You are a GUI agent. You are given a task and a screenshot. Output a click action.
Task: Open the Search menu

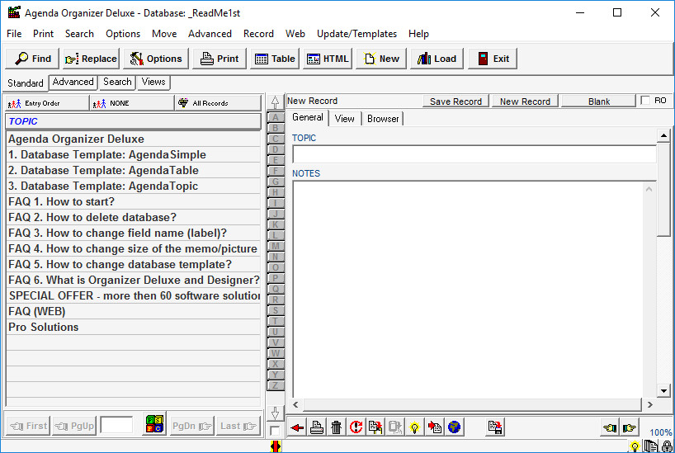click(79, 34)
